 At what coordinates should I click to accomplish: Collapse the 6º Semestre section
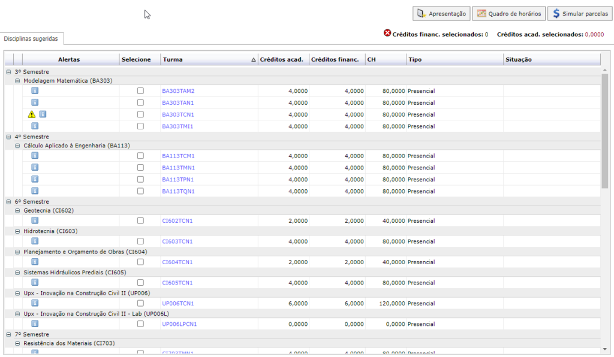[x=8, y=202]
